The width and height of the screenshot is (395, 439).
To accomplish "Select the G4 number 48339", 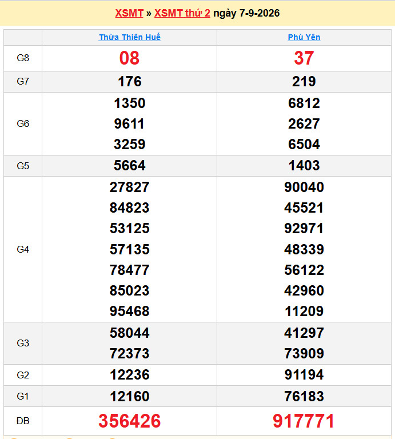I will click(x=304, y=249).
